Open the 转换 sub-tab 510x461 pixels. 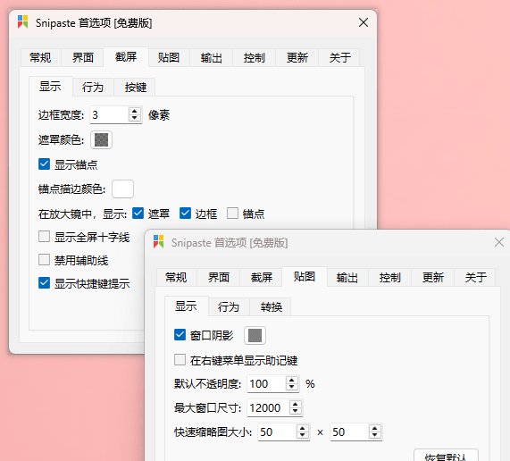pyautogui.click(x=271, y=306)
